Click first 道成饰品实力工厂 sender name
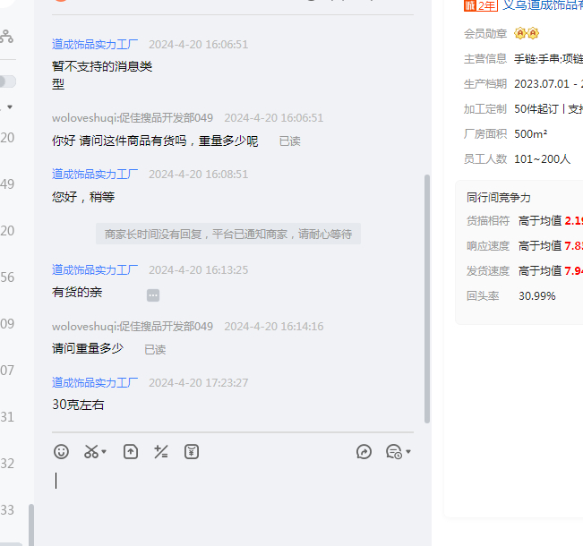This screenshot has width=583, height=546. (x=95, y=44)
